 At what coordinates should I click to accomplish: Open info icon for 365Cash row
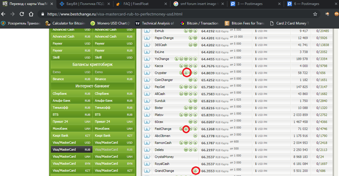pos(147,45)
